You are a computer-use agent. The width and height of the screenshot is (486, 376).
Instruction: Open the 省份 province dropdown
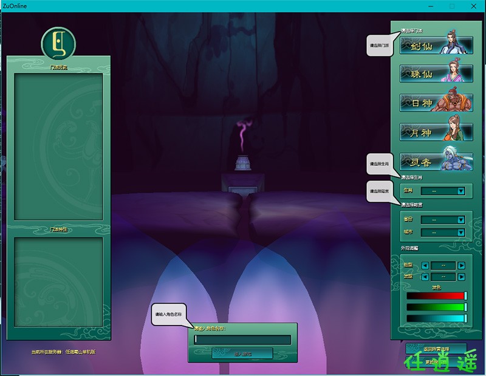443,220
